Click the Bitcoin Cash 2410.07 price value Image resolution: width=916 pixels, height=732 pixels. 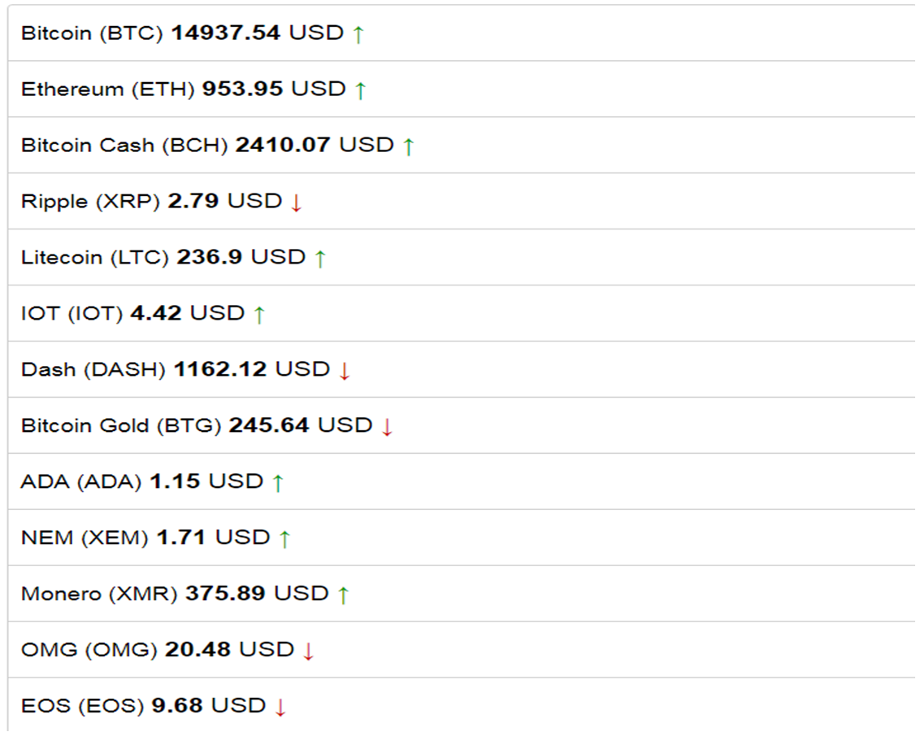point(283,145)
